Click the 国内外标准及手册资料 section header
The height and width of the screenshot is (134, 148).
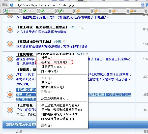(21, 124)
